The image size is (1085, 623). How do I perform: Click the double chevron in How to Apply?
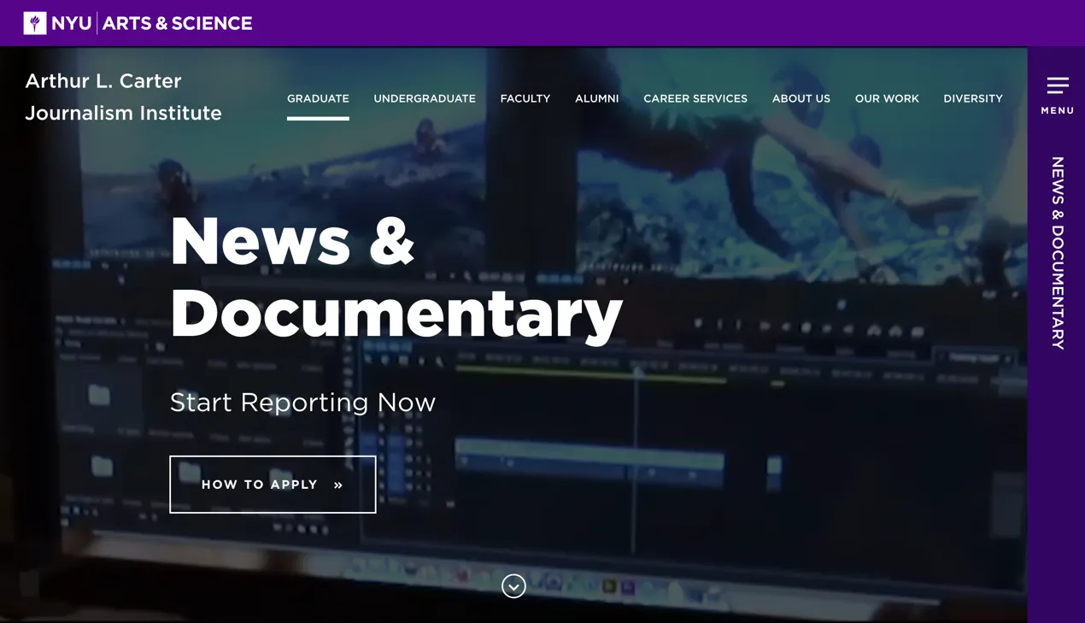point(338,485)
